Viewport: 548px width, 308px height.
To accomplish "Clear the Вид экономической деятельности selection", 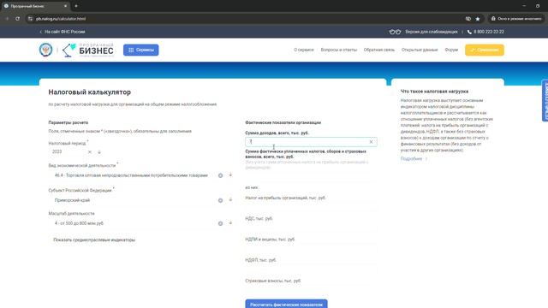I will [x=220, y=175].
